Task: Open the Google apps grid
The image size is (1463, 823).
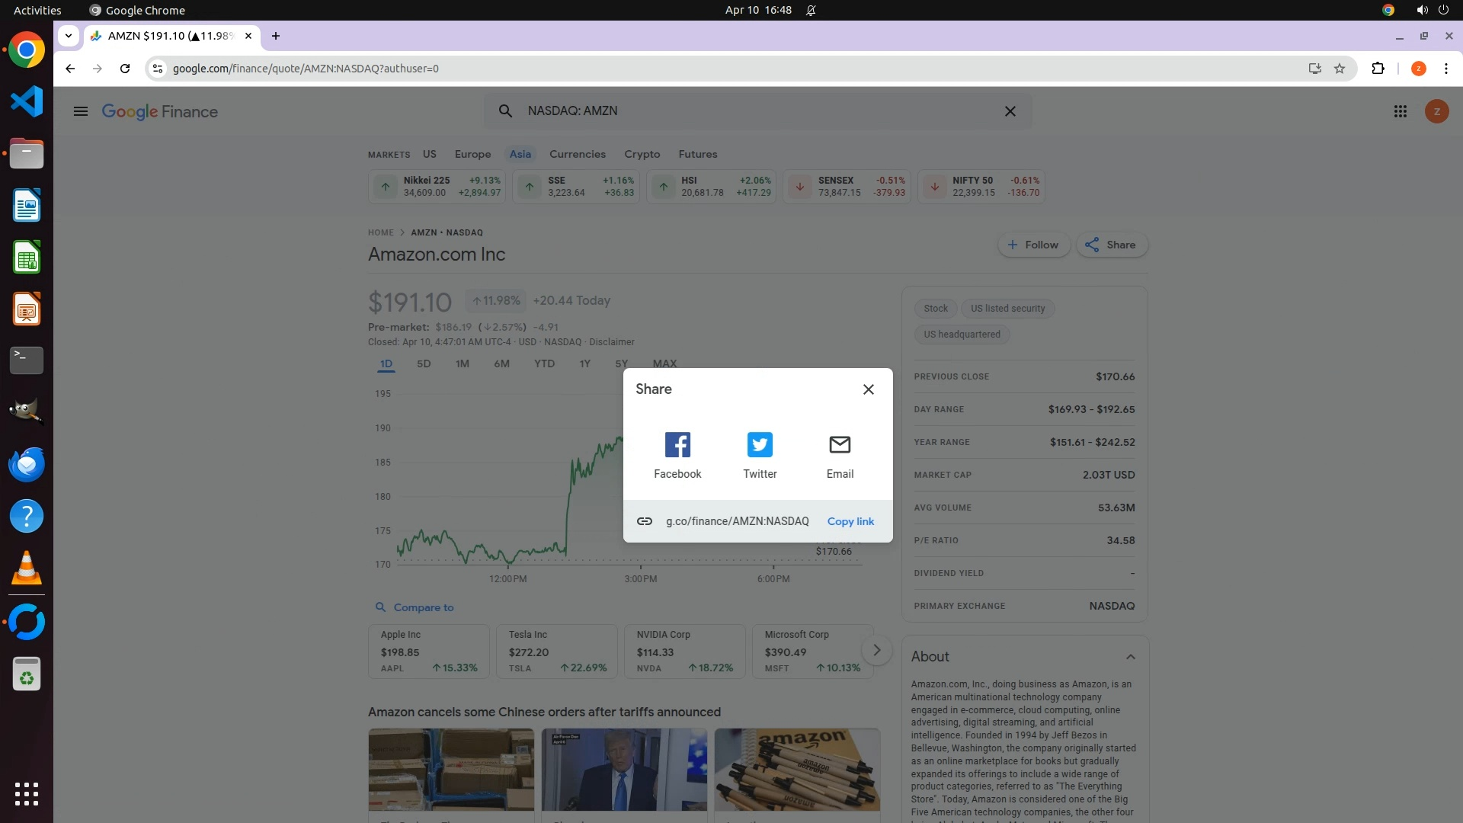Action: point(1400,112)
